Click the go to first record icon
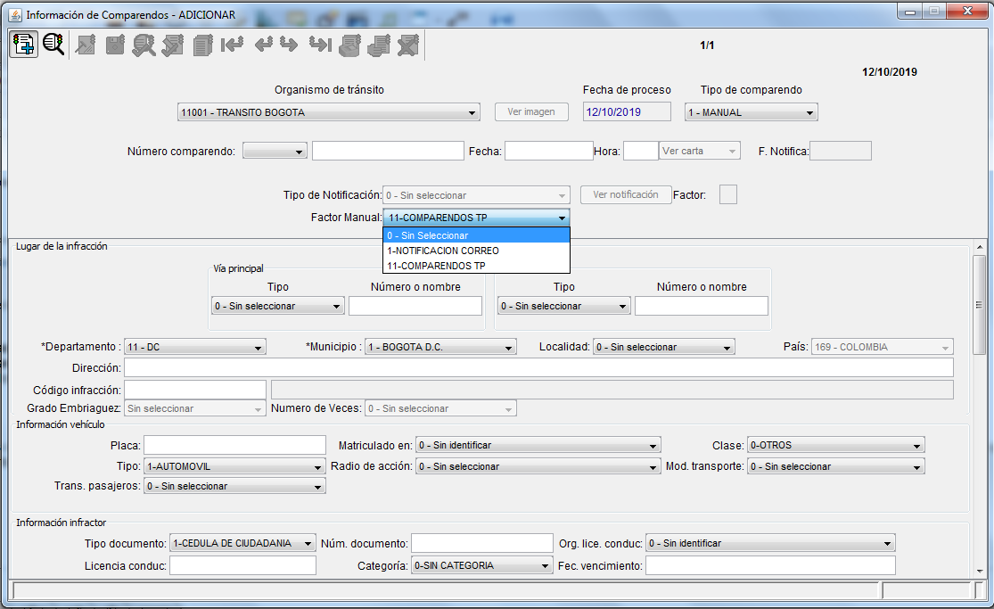994x609 pixels. (233, 45)
